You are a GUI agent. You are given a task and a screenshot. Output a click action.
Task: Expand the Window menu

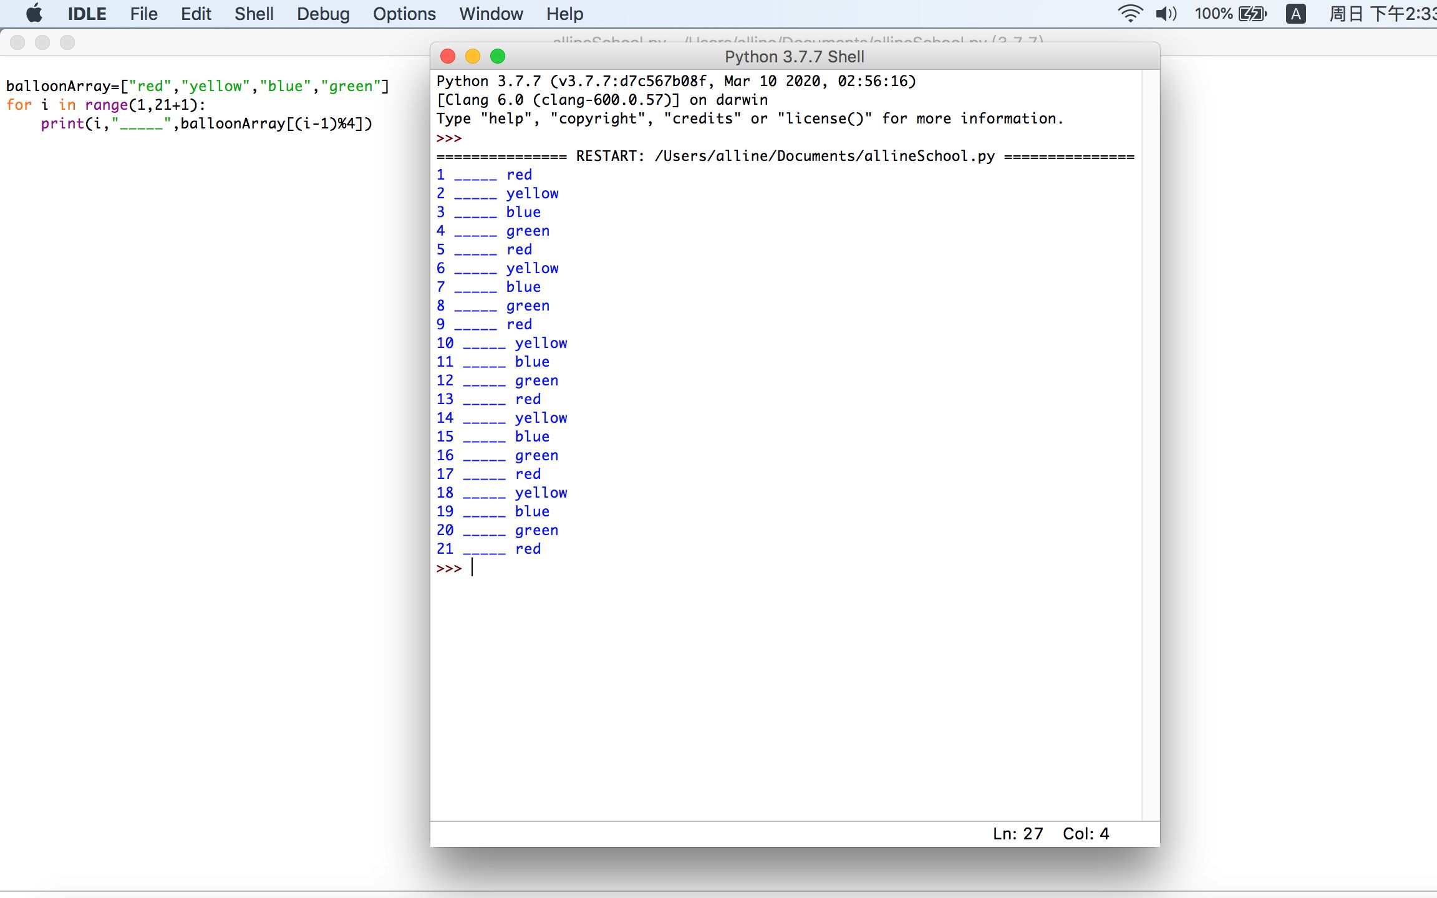pyautogui.click(x=491, y=13)
